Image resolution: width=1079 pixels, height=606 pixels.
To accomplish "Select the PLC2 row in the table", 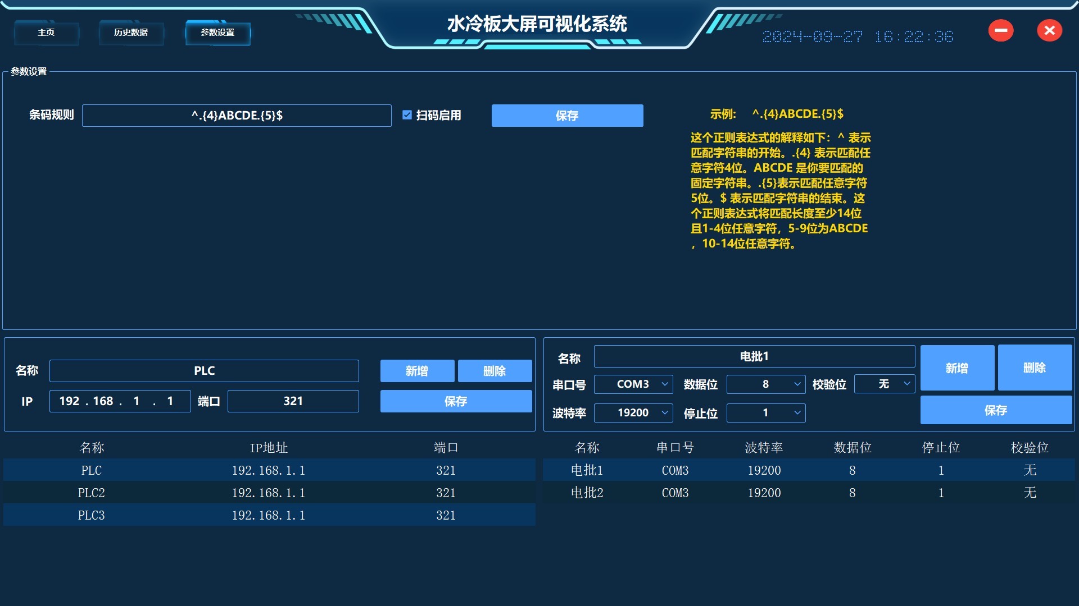I will click(x=269, y=493).
